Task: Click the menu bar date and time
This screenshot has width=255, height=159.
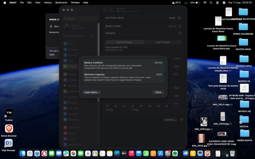Action: click(x=240, y=3)
